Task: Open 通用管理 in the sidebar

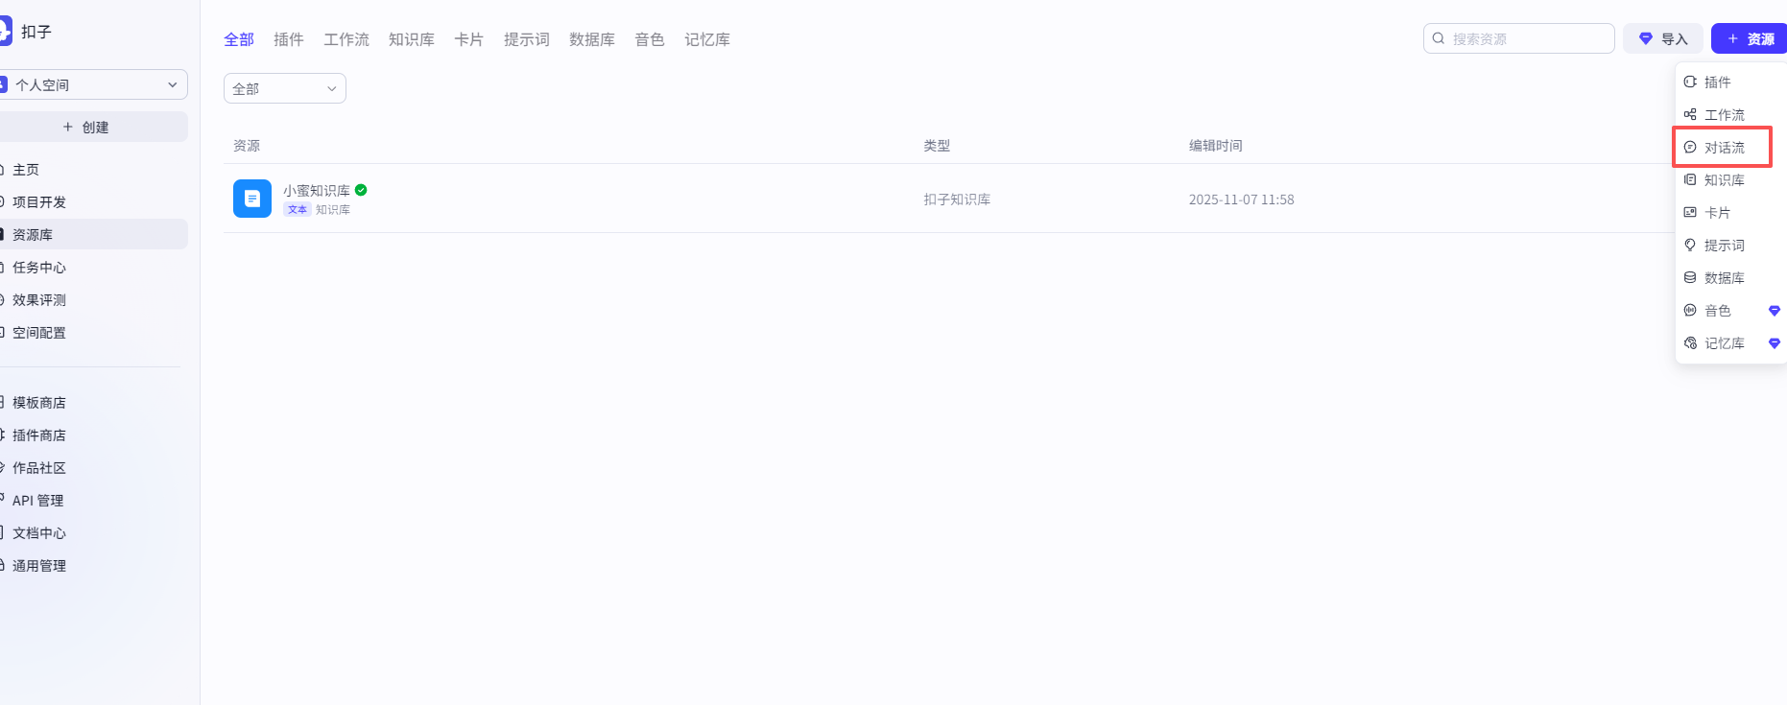Action: tap(92, 566)
